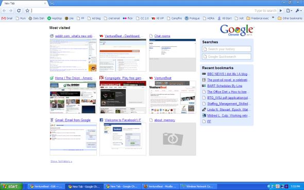Image resolution: width=304 pixels, height=190 pixels.
Task: Open the Kongregate thumbnail preview
Action: (123, 97)
